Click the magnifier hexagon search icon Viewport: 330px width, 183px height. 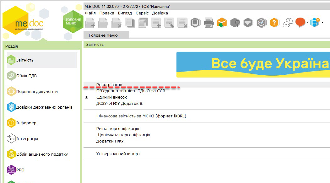[x=235, y=23]
